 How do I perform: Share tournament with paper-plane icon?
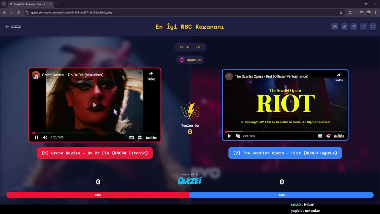pos(354,26)
